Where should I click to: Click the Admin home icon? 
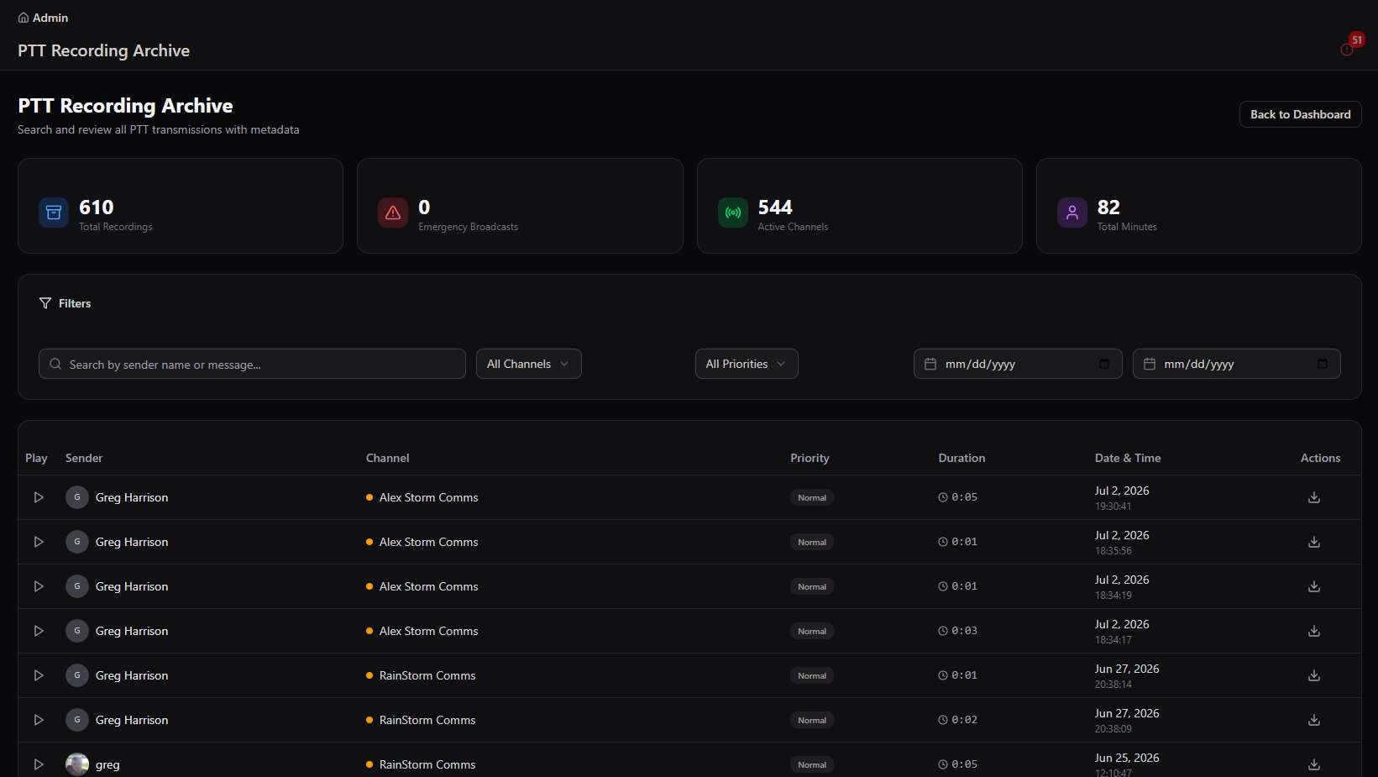[x=24, y=18]
